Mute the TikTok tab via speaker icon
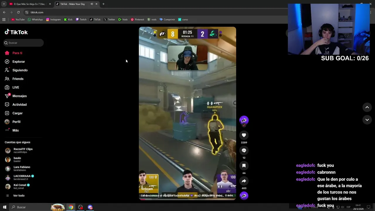The width and height of the screenshot is (375, 211). pos(92,4)
